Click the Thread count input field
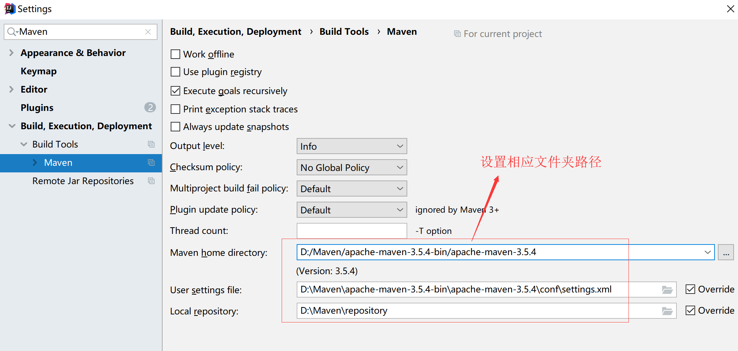 click(x=352, y=231)
